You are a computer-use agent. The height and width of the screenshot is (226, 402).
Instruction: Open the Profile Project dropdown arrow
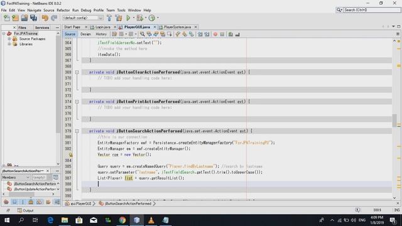(x=158, y=18)
